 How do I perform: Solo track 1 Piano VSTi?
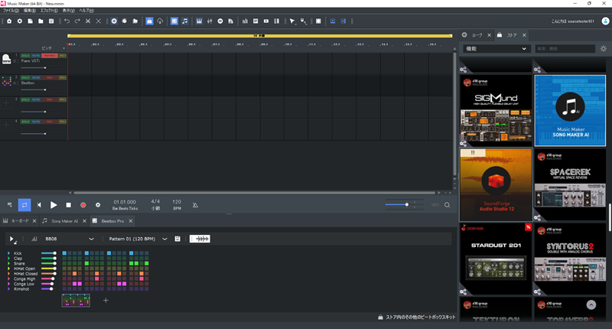25,56
